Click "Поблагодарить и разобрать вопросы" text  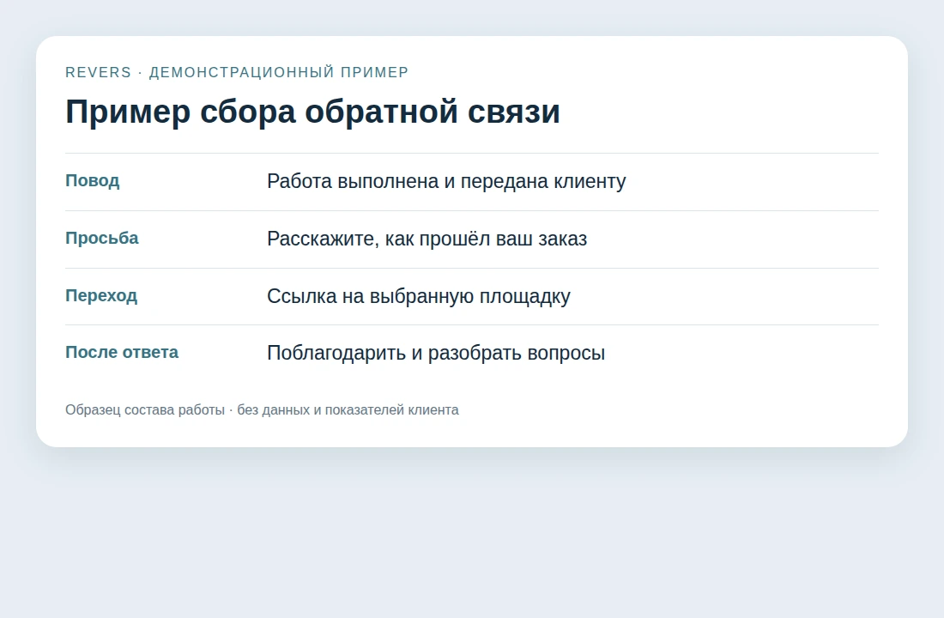click(x=436, y=353)
